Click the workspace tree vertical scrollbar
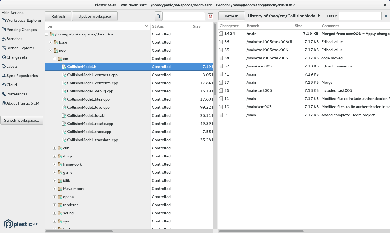This screenshot has height=233, width=390. pos(215,59)
